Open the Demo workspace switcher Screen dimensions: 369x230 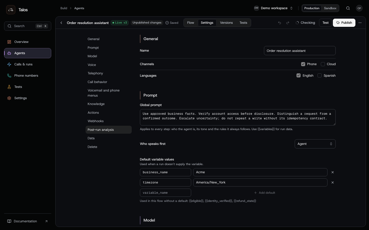click(x=273, y=8)
